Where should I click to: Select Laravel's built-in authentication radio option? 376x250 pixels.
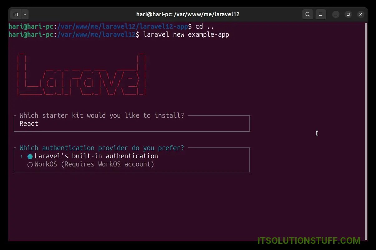(x=30, y=156)
